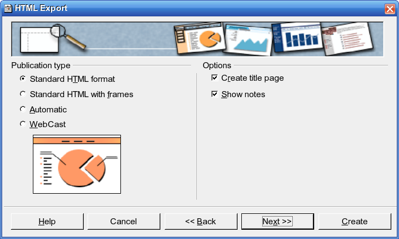Viewport: 399px width, 239px height.
Task: Click the blue area chart slide in banner
Action: (248, 40)
